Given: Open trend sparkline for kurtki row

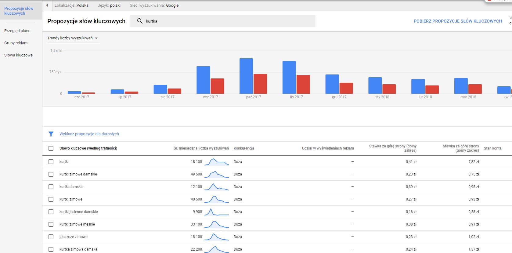Looking at the screenshot, I should click(x=216, y=162).
